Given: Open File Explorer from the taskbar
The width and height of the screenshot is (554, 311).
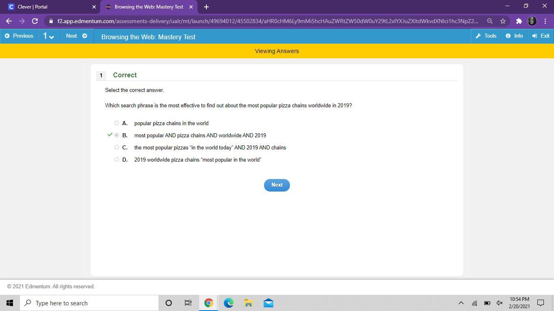Looking at the screenshot, I should (248, 303).
